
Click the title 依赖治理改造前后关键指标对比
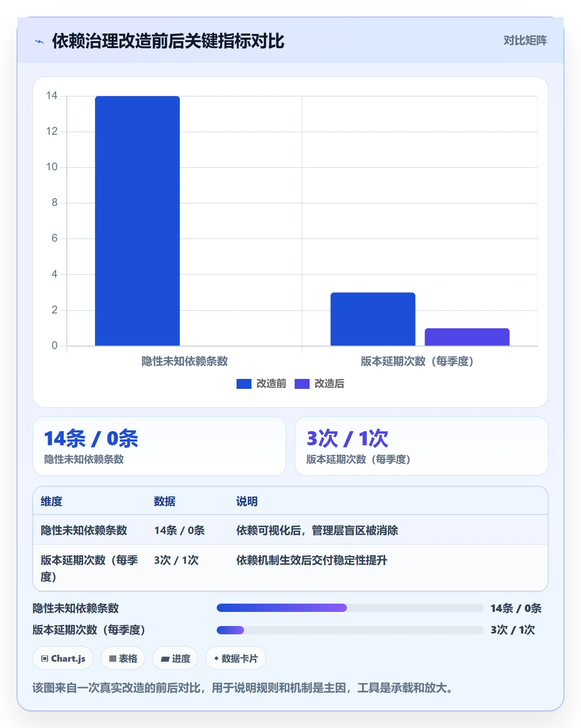pos(168,41)
